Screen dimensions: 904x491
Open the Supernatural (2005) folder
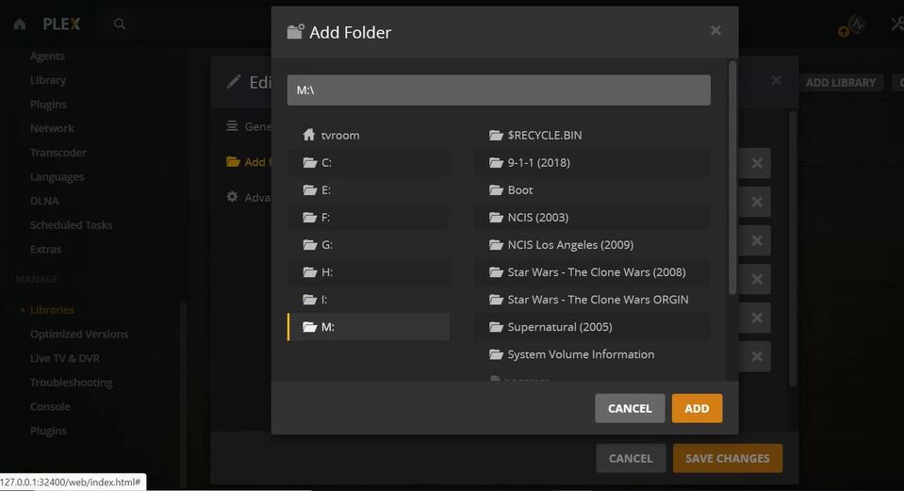point(592,327)
